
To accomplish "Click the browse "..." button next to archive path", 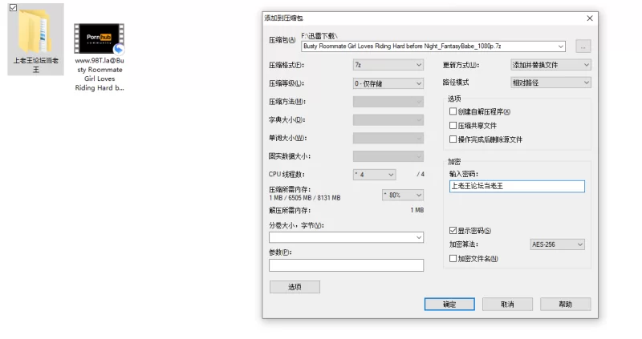I will (583, 46).
